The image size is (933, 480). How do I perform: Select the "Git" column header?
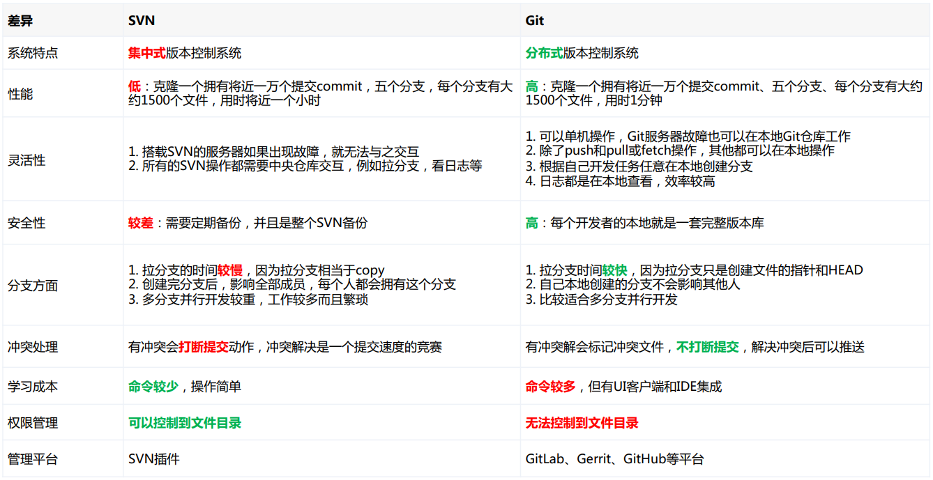(x=534, y=21)
